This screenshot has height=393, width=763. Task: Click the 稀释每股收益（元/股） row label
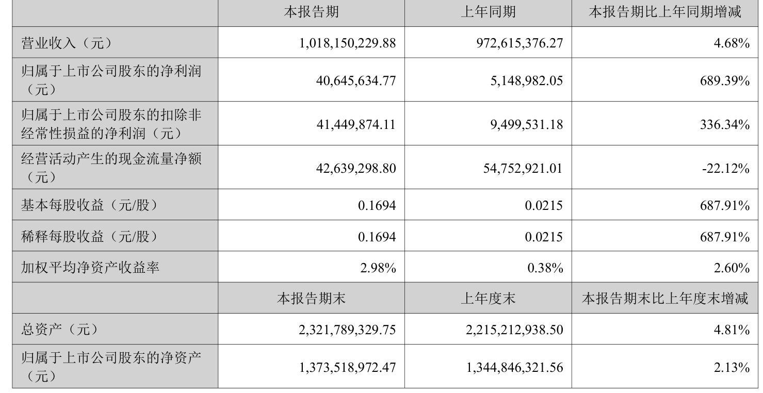coord(89,236)
